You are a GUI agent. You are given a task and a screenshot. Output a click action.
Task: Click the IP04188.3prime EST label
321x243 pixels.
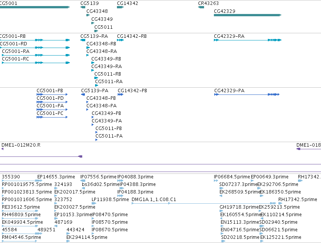pos(135,192)
